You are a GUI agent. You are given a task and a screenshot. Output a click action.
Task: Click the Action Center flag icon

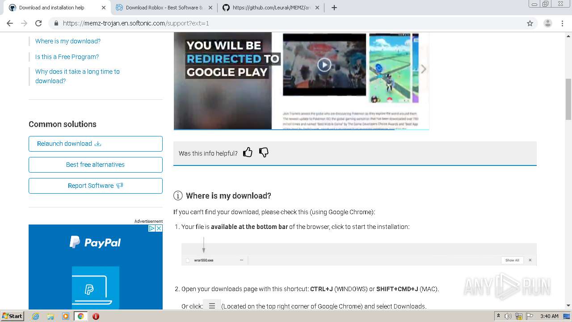(529, 316)
